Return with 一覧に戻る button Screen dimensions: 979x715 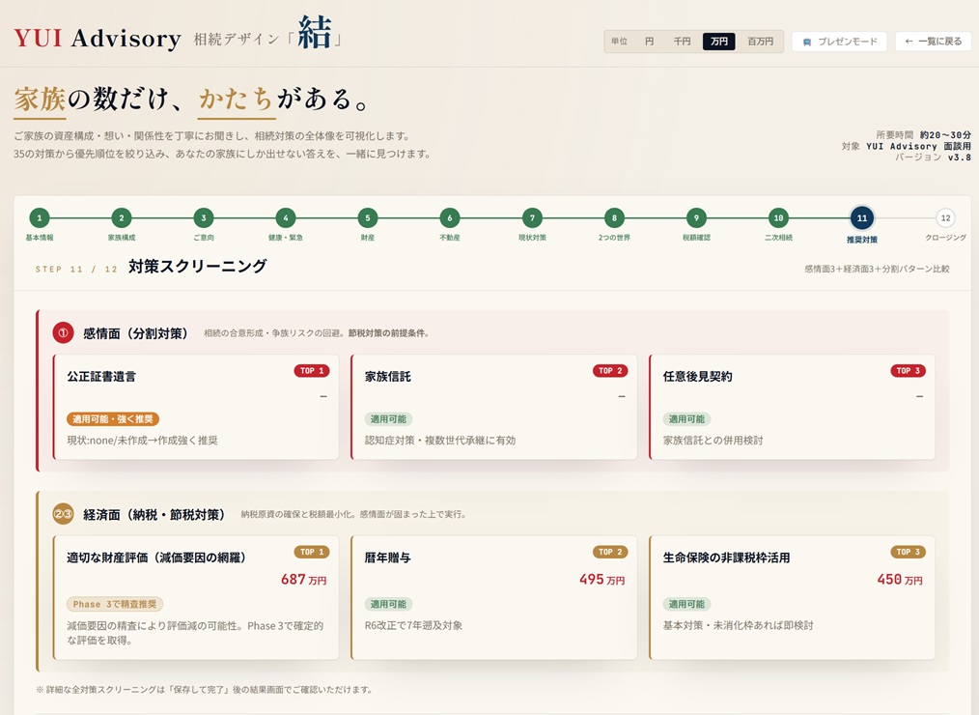[933, 42]
